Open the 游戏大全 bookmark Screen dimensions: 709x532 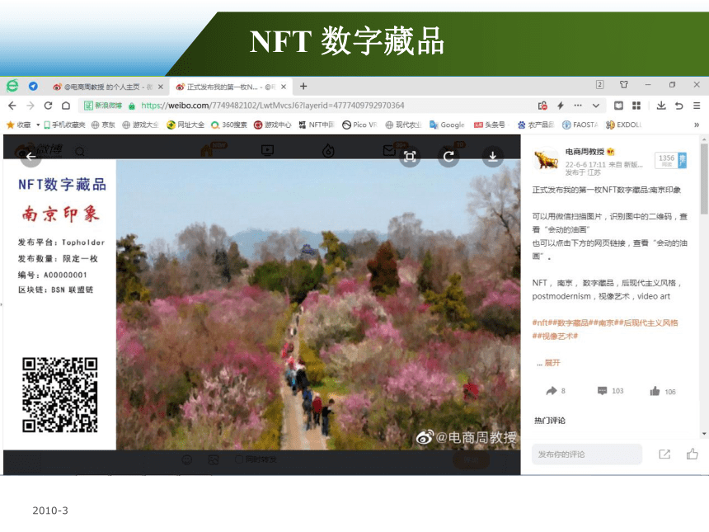140,125
